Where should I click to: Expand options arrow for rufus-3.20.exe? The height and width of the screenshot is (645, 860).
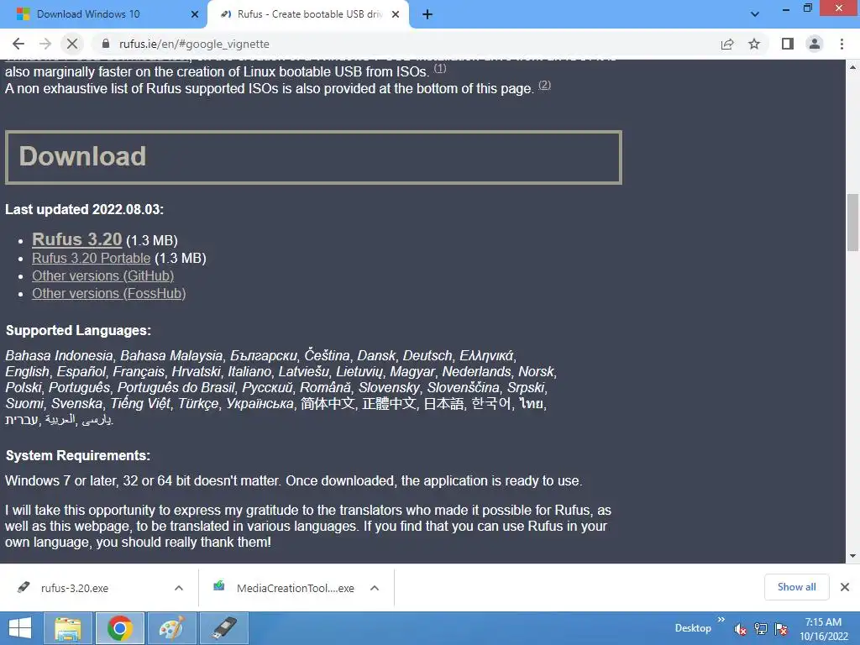tap(179, 588)
